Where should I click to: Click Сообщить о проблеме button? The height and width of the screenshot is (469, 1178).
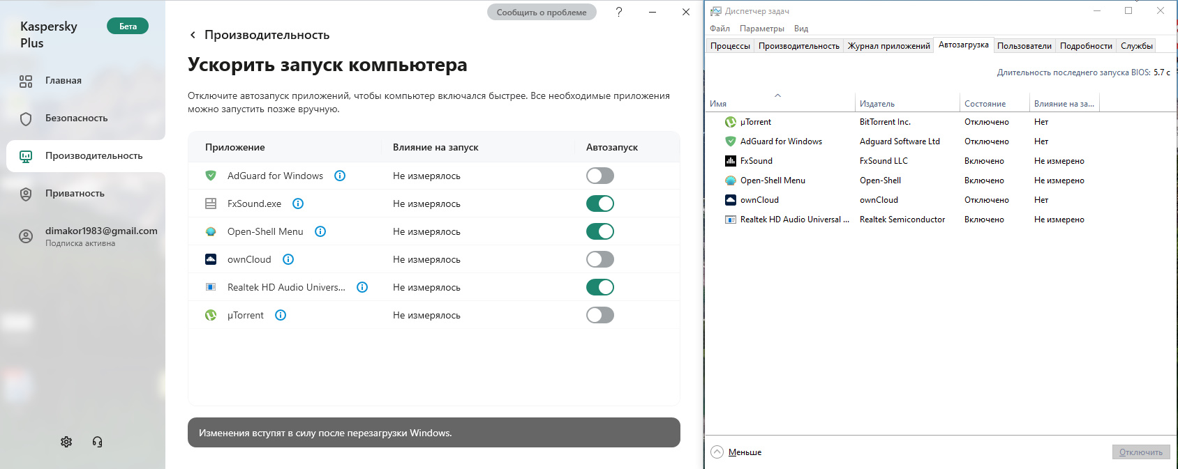pos(542,12)
